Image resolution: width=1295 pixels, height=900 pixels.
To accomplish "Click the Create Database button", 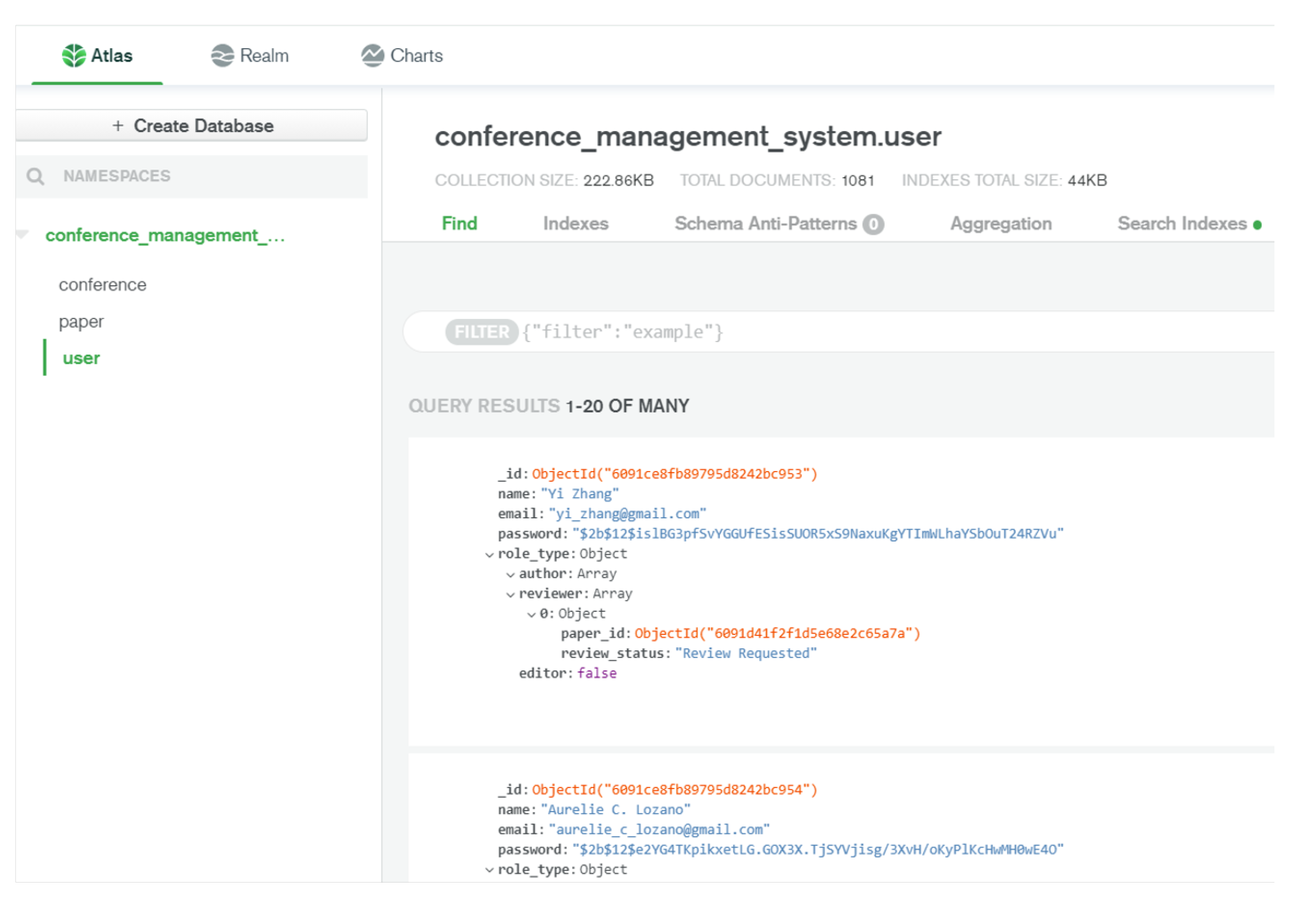I will 192,125.
